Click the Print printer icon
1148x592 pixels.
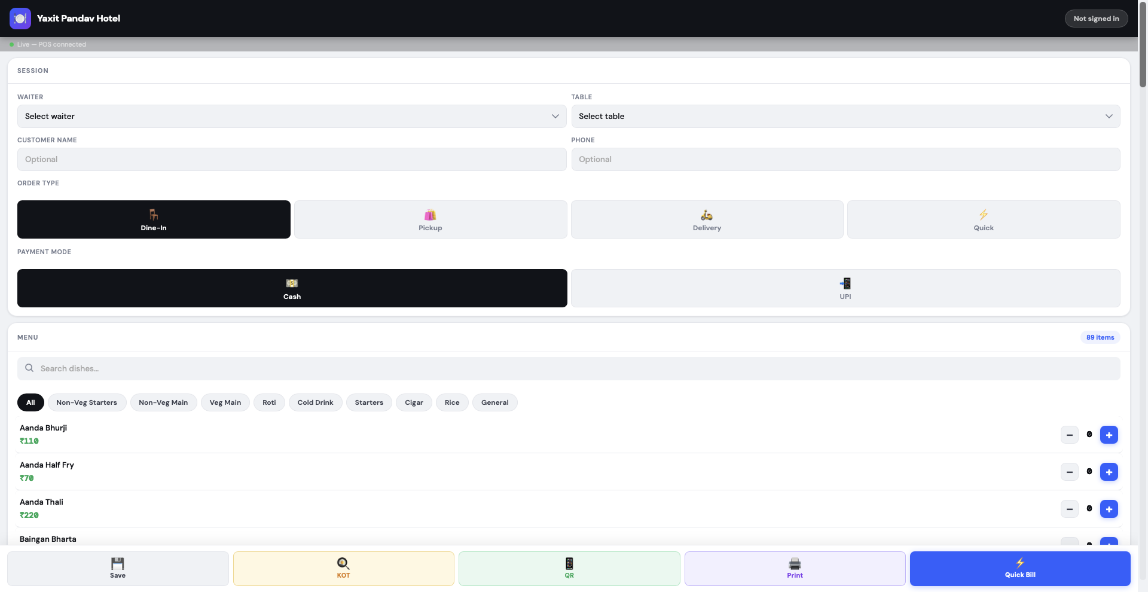pos(795,563)
